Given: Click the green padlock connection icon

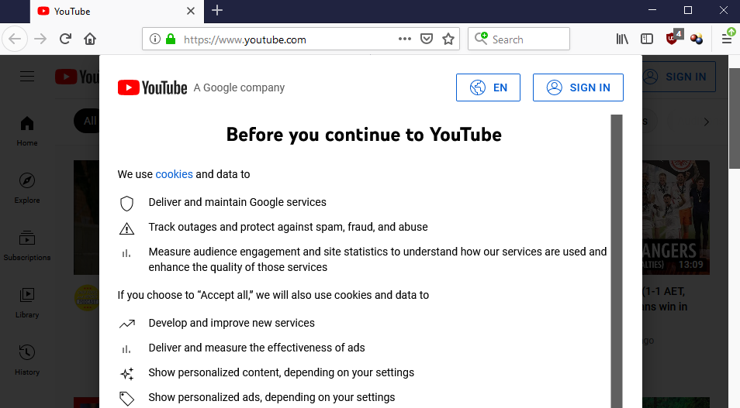Looking at the screenshot, I should (x=171, y=39).
